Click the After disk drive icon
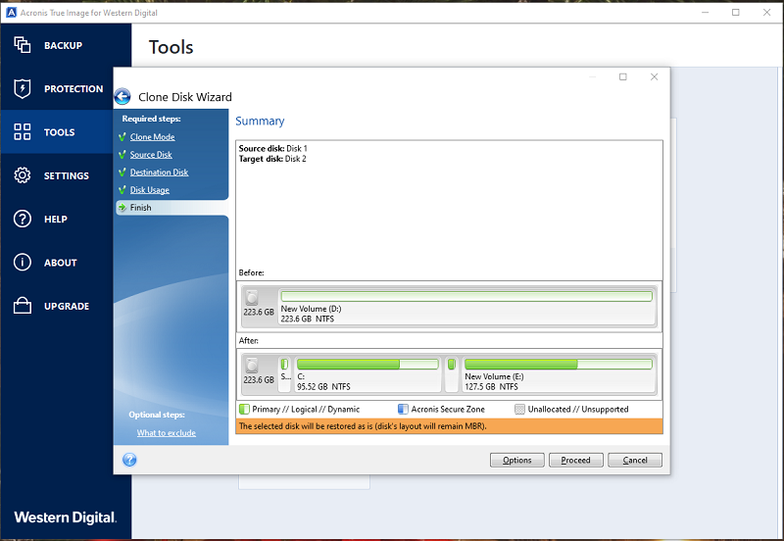 [252, 366]
